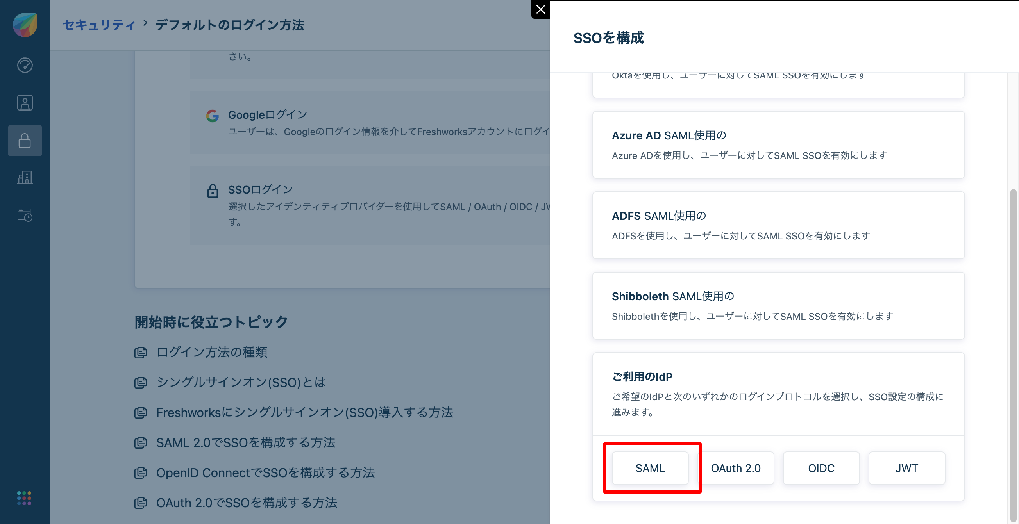Choose the JWT protocol button
This screenshot has width=1019, height=524.
pyautogui.click(x=906, y=468)
